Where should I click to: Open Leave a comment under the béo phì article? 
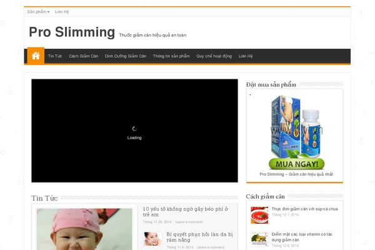189,222
